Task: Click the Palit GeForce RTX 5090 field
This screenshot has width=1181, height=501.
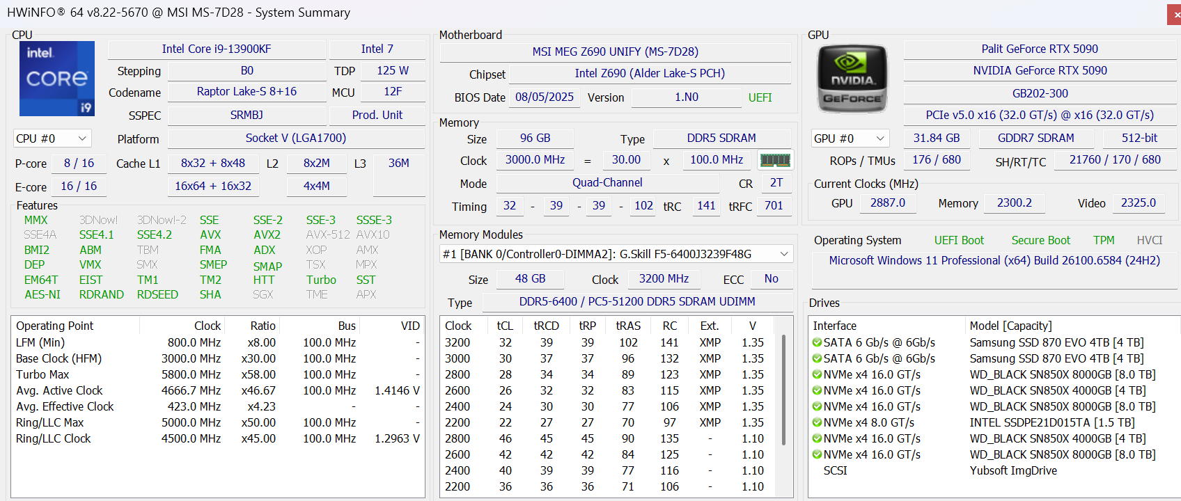Action: [x=1039, y=49]
